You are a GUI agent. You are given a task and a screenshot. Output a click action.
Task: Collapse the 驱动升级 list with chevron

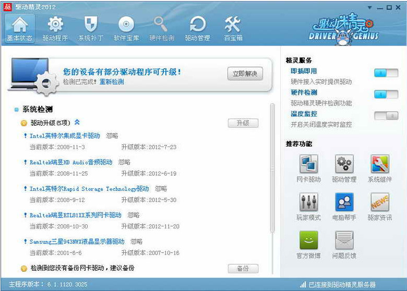[77, 122]
